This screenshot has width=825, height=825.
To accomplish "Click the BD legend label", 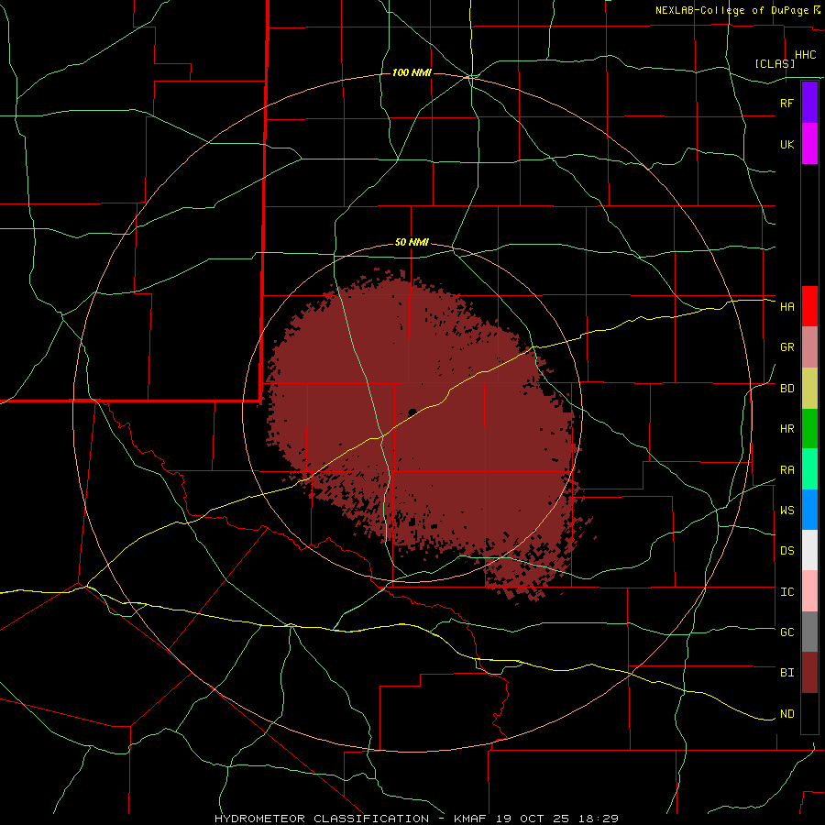I will click(786, 389).
